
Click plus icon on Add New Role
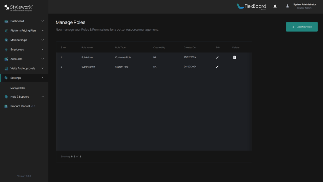293,27
